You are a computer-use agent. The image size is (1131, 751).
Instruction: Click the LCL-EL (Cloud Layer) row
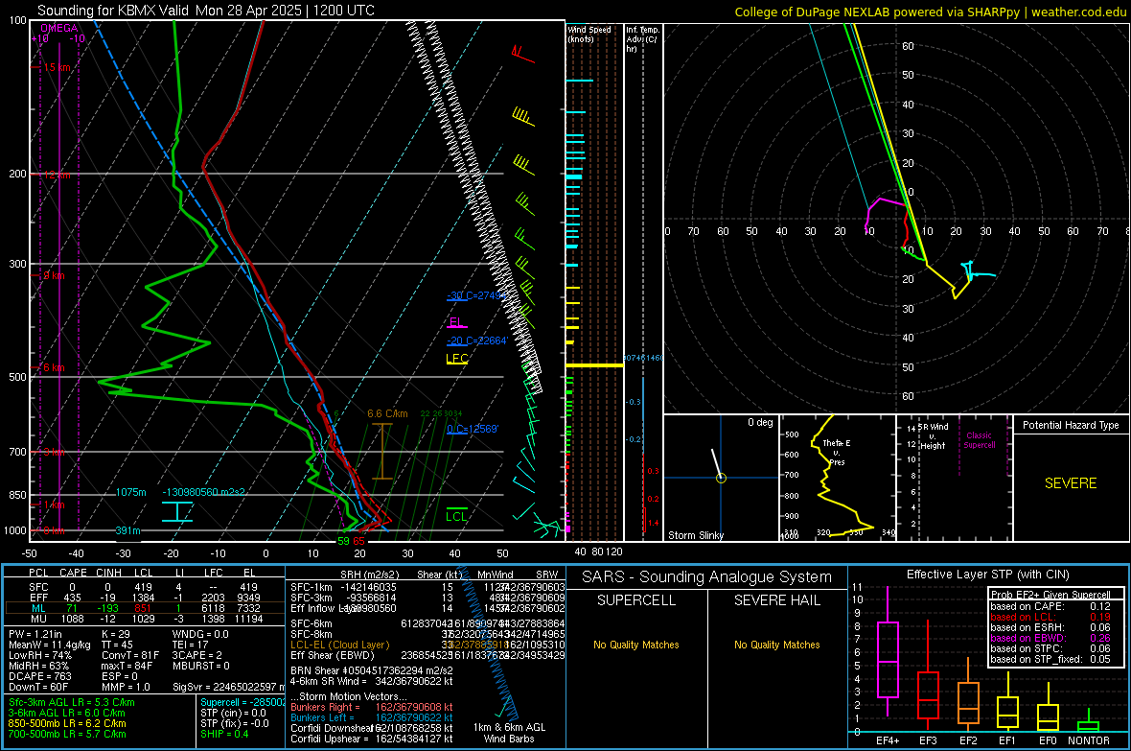427,645
